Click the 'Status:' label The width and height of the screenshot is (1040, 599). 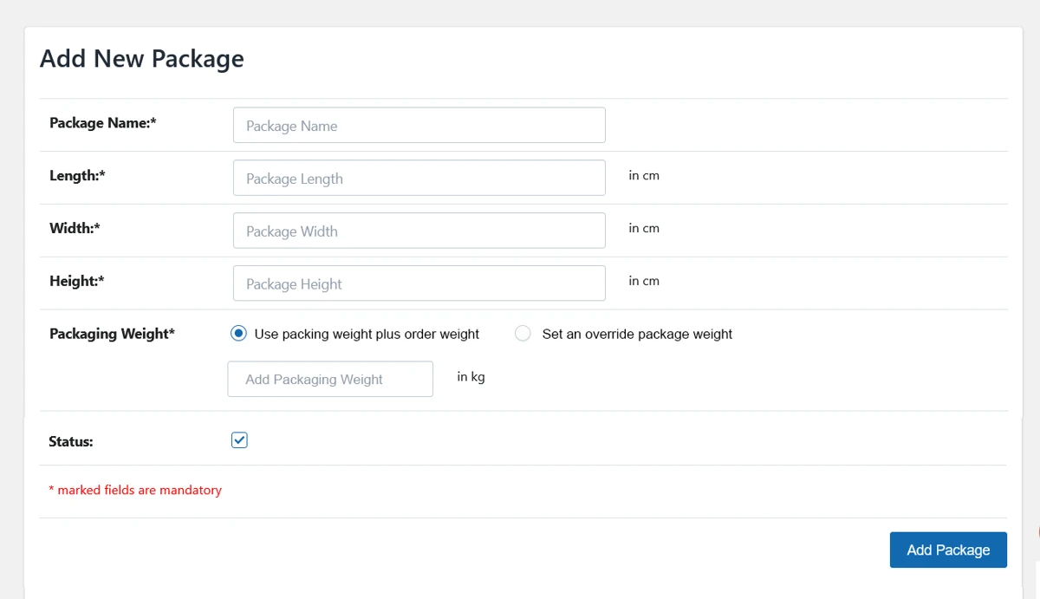71,441
